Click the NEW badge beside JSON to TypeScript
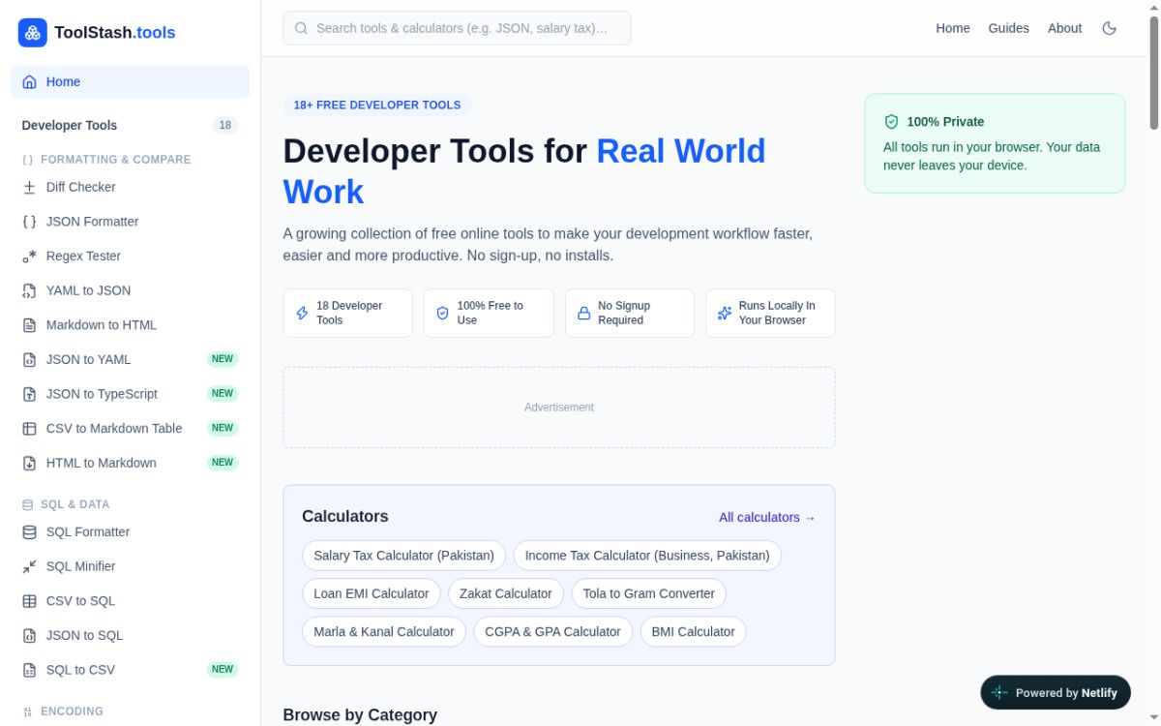The image size is (1161, 726). coord(223,394)
